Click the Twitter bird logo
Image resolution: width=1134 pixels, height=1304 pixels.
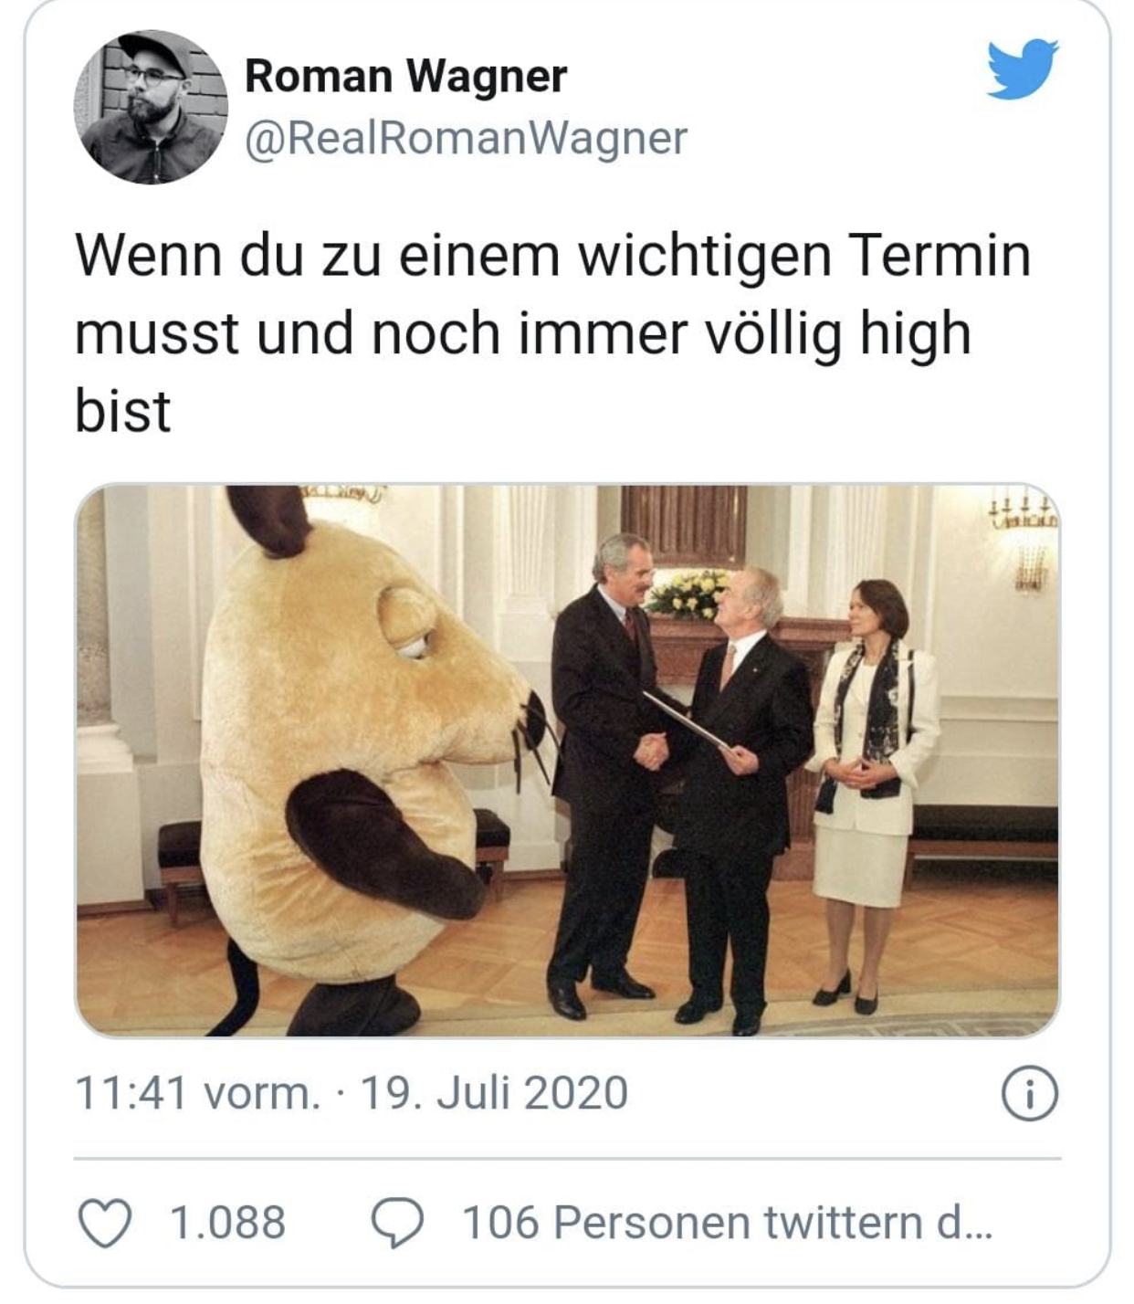click(x=1022, y=68)
